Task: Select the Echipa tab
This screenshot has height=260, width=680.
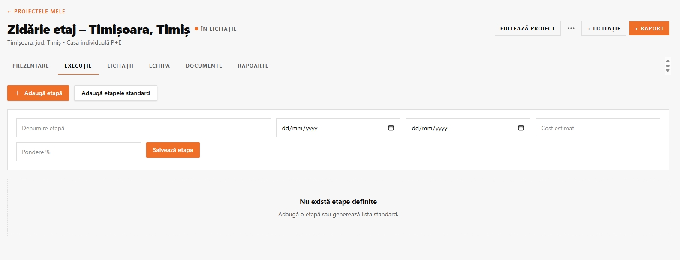Action: tap(159, 66)
